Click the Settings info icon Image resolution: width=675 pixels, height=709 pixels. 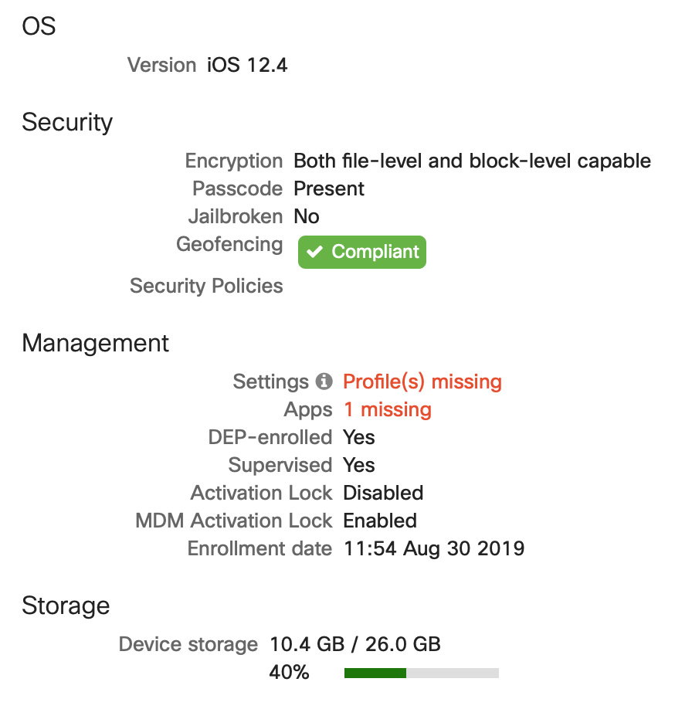(x=324, y=382)
